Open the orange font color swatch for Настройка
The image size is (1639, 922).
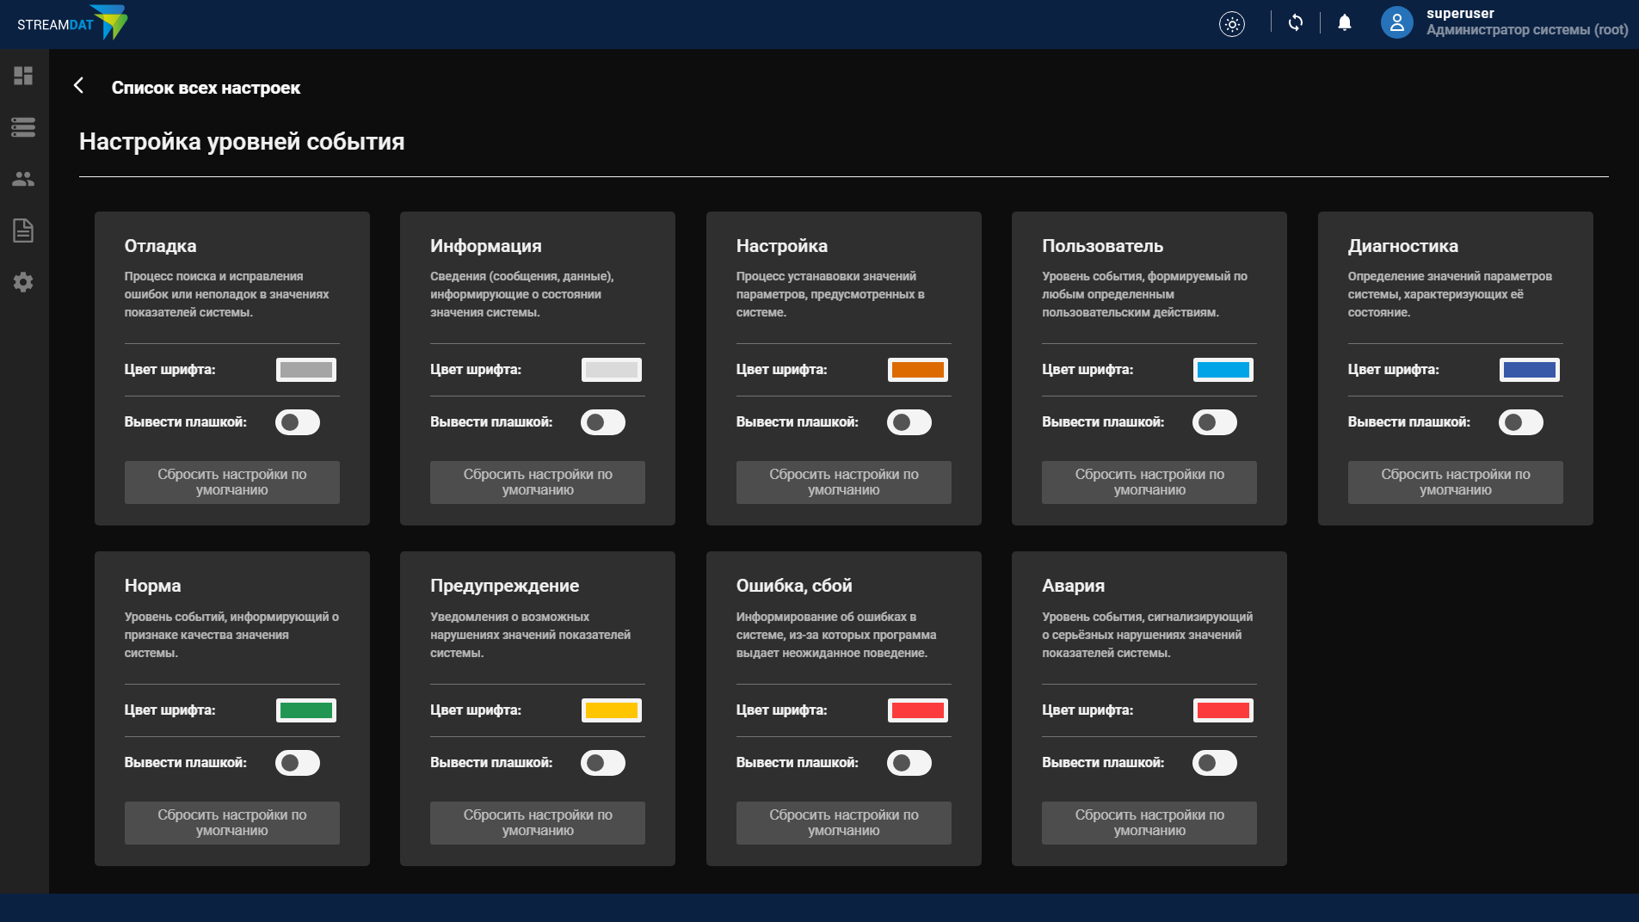pos(917,370)
